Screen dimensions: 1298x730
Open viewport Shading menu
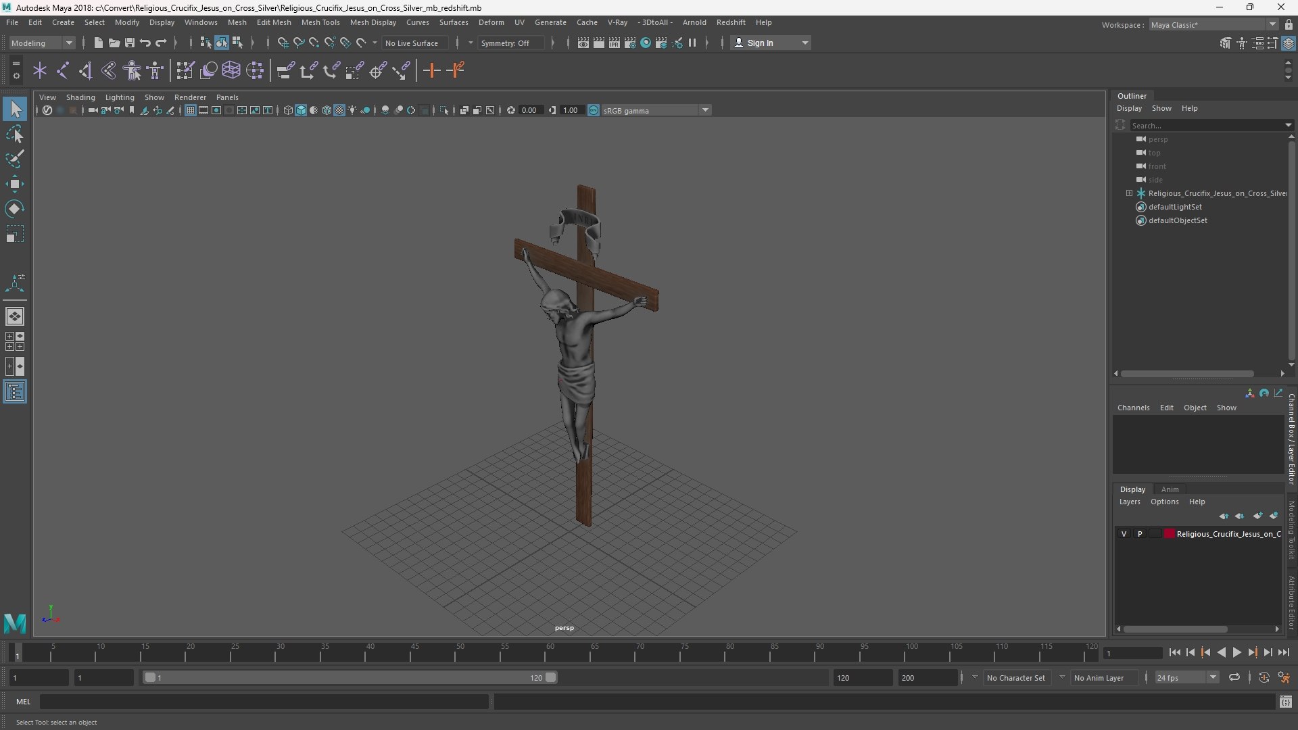point(80,97)
